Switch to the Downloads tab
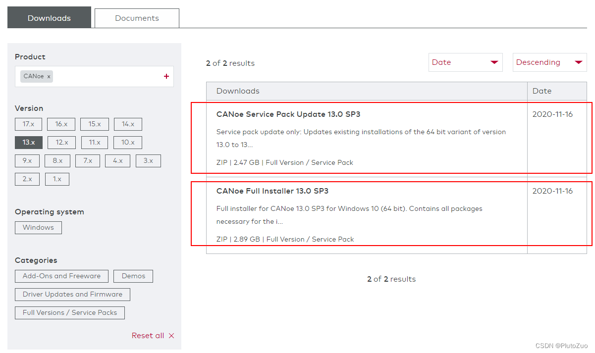This screenshot has width=595, height=353. (x=49, y=18)
